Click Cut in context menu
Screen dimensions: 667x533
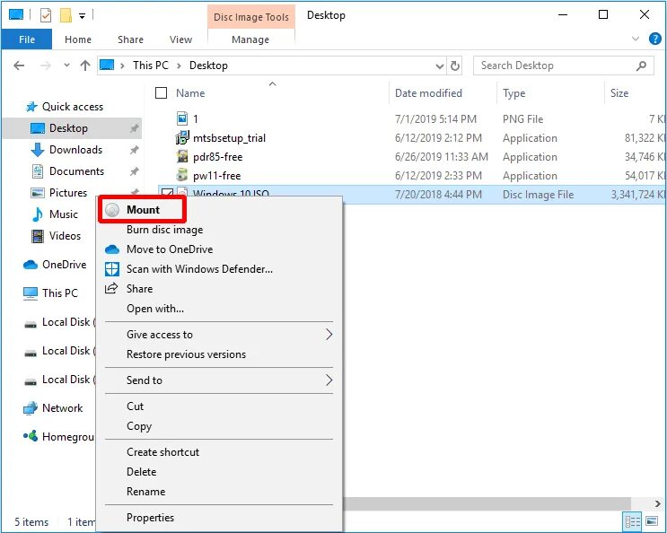(135, 406)
